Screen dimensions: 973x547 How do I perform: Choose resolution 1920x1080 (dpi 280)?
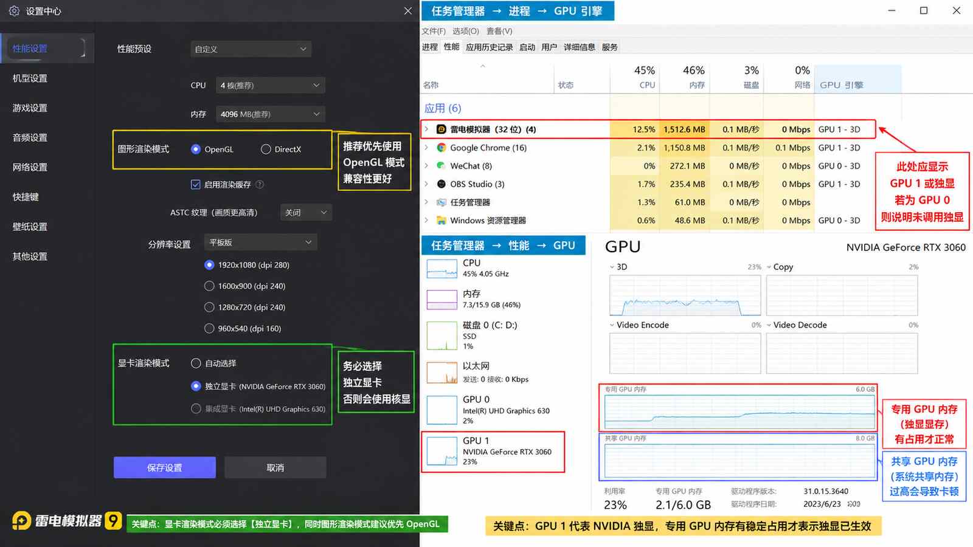pyautogui.click(x=209, y=265)
